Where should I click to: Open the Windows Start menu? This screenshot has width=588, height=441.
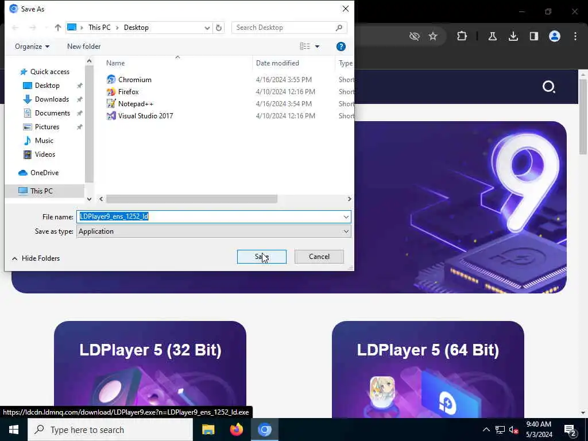pos(14,430)
